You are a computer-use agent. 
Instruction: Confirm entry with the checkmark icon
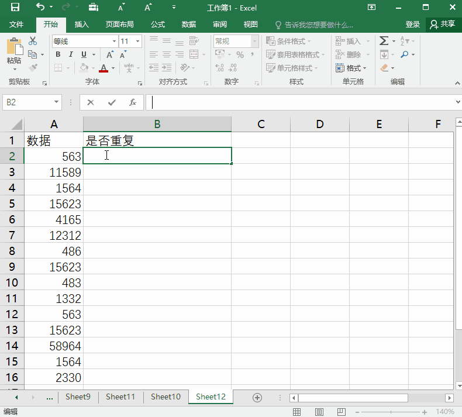[112, 102]
